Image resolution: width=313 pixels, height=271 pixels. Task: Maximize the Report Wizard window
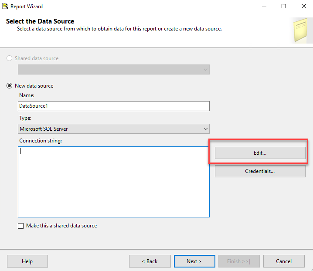click(x=284, y=6)
